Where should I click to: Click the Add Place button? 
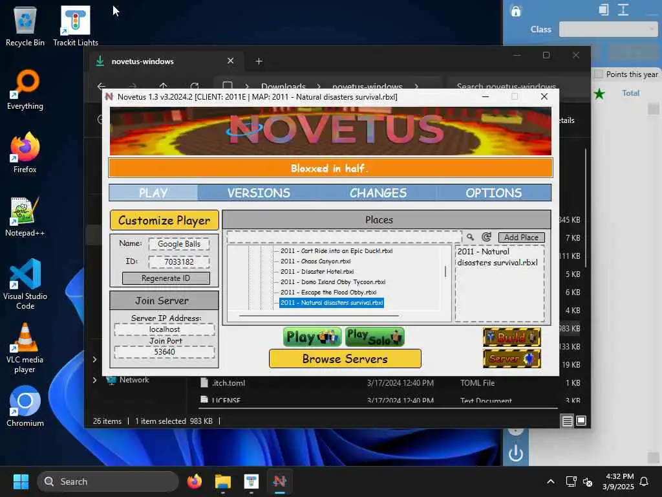click(x=522, y=237)
